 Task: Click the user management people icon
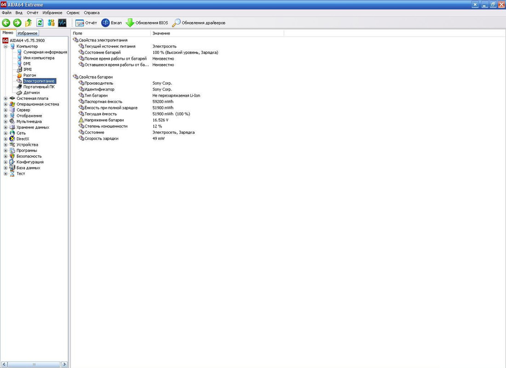click(51, 23)
